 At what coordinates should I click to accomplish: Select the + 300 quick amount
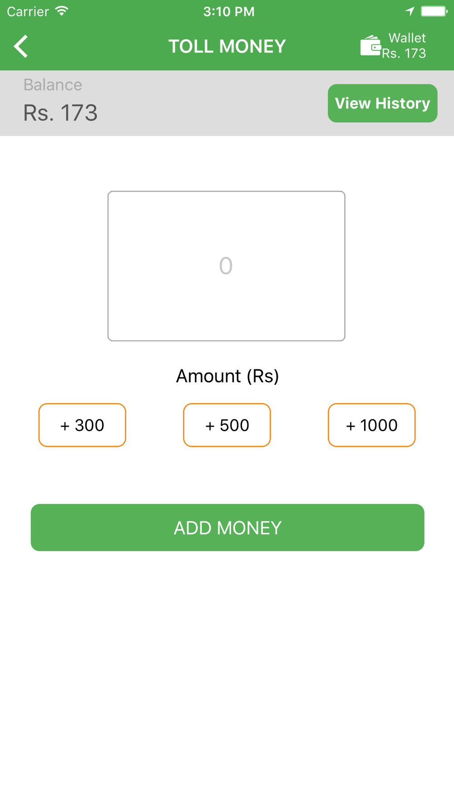tap(82, 425)
